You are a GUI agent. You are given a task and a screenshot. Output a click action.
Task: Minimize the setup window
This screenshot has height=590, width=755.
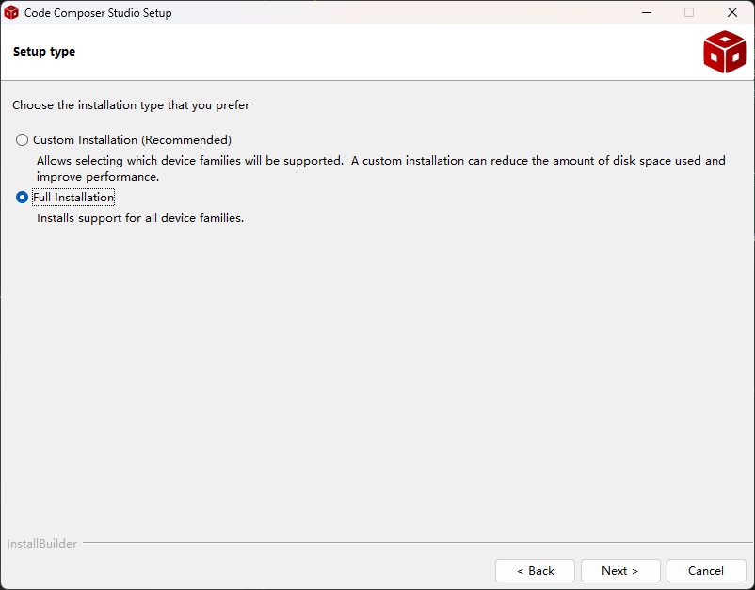tap(647, 12)
